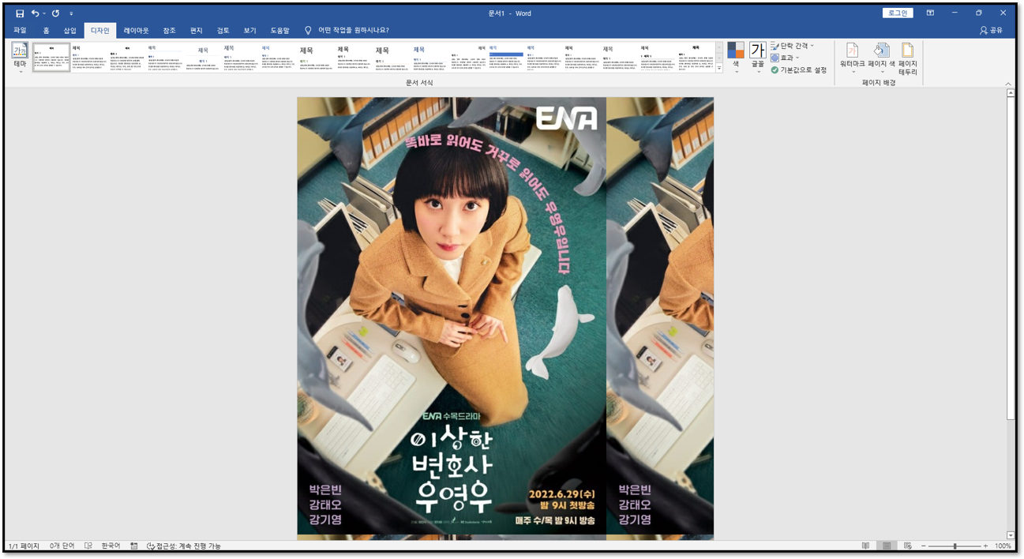Open the 보기 (View) tab
This screenshot has height=559, width=1024.
pyautogui.click(x=249, y=31)
